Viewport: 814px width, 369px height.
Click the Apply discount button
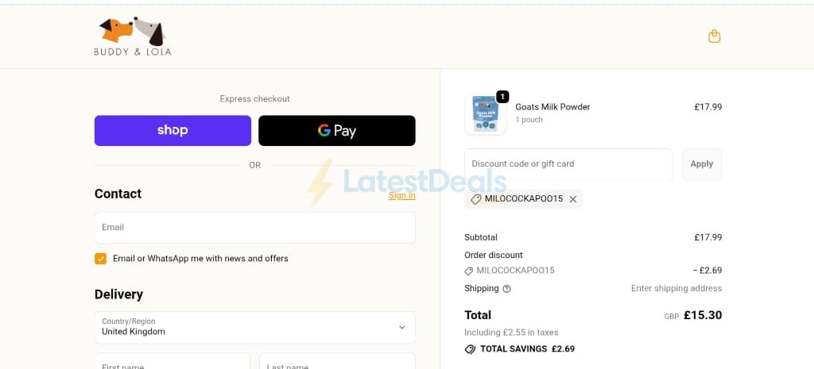[x=702, y=164]
